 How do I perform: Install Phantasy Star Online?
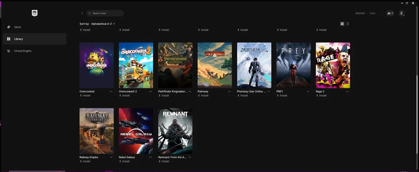pos(243,96)
